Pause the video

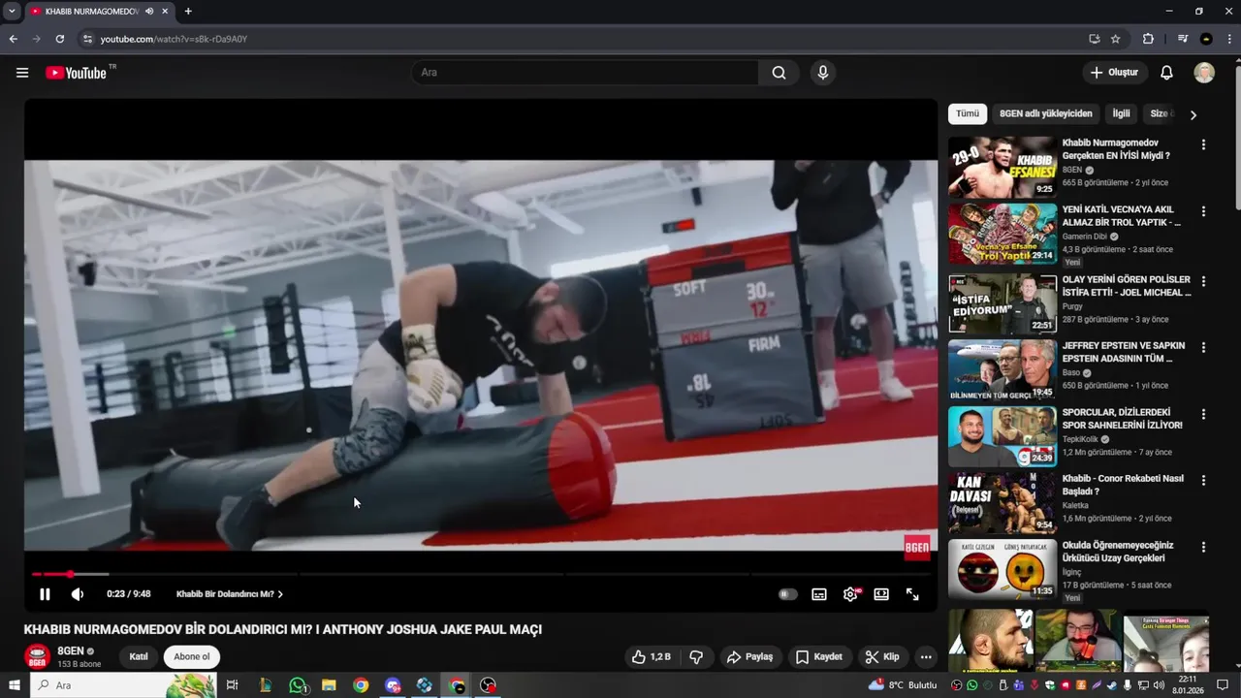coord(45,594)
